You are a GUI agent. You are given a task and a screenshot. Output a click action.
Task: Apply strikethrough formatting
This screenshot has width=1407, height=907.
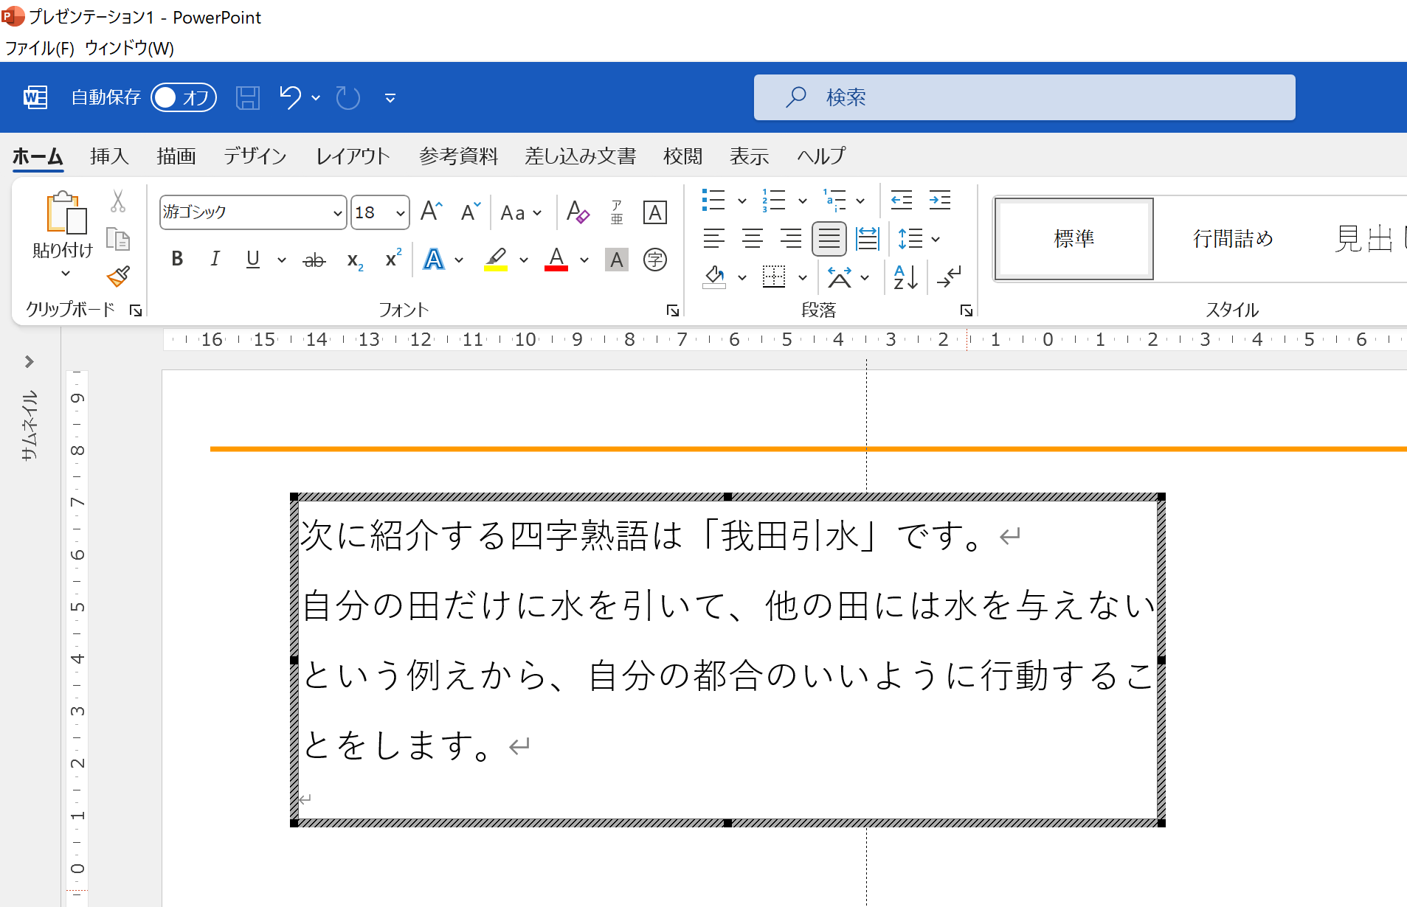(x=314, y=259)
